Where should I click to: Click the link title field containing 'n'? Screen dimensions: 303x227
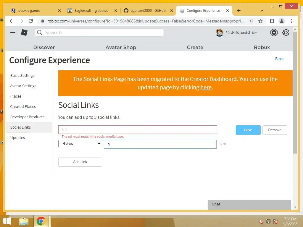point(160,144)
